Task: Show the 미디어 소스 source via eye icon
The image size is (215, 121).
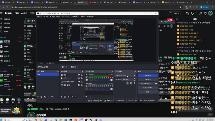Action: coord(79,78)
